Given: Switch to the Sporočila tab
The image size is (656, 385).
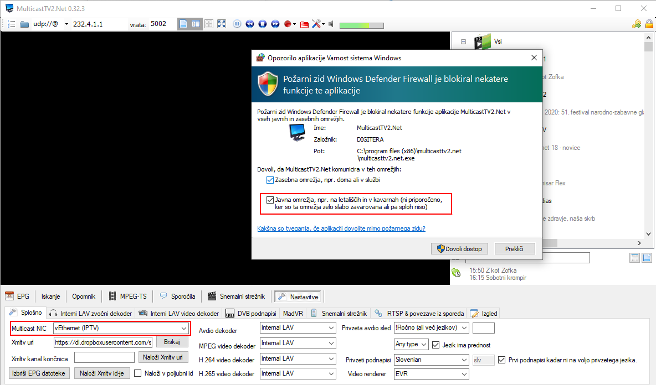Looking at the screenshot, I should pyautogui.click(x=177, y=296).
